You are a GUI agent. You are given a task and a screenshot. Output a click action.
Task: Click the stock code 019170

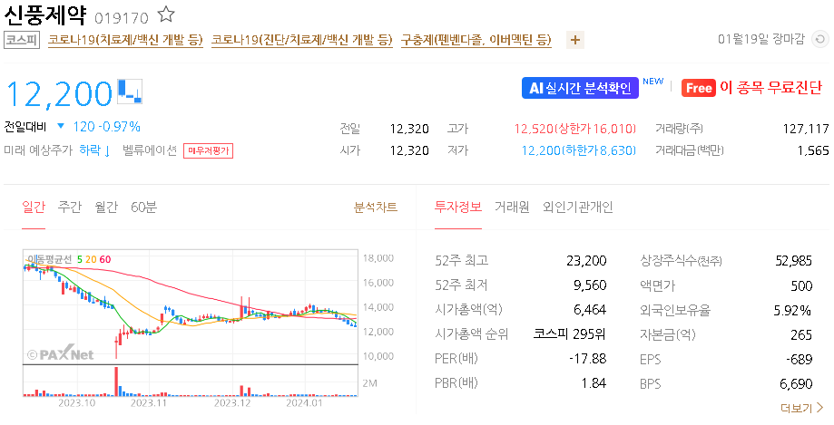[122, 18]
